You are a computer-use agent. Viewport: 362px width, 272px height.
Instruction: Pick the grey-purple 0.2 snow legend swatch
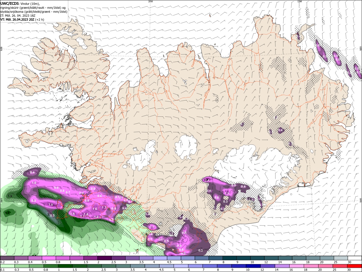tap(7, 258)
